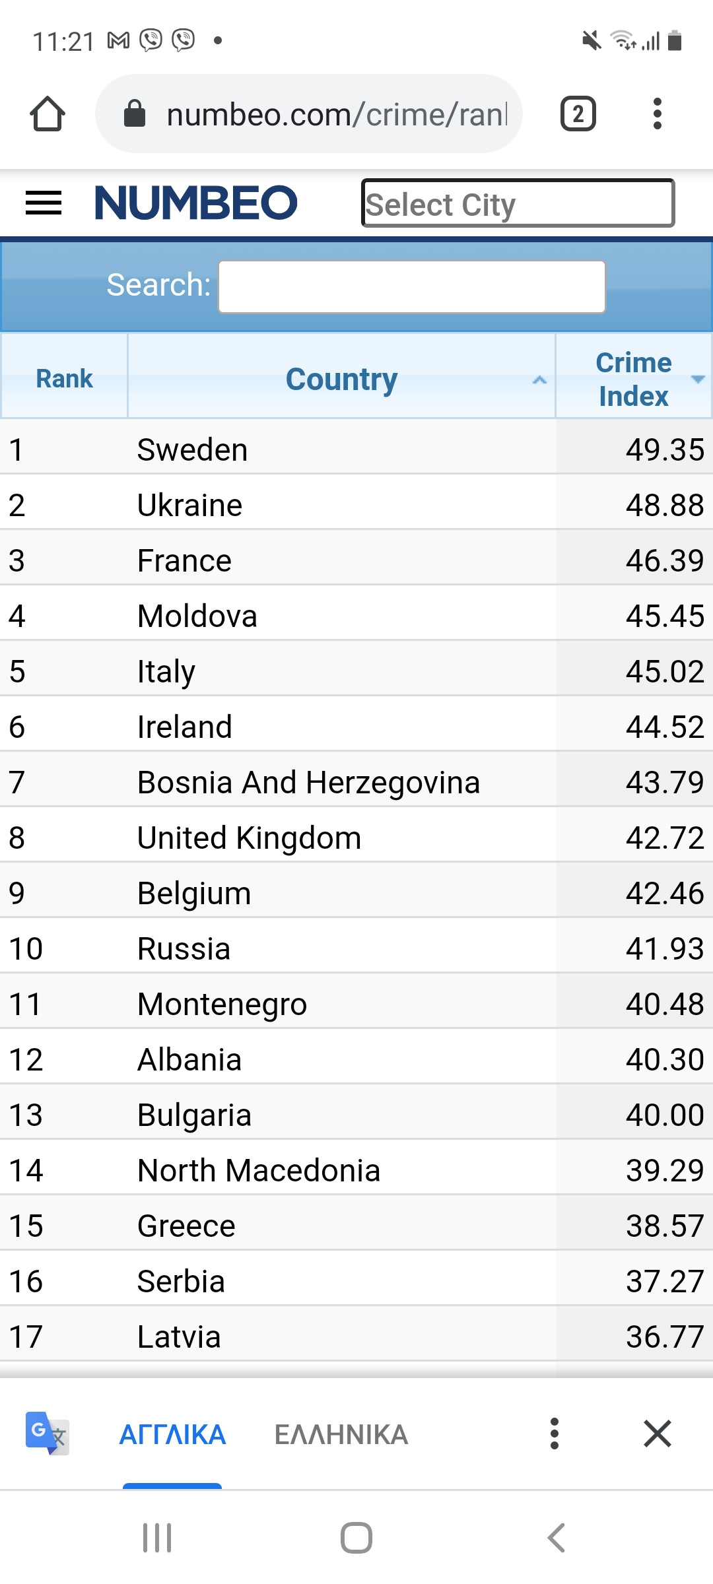
Task: Close the translation bar
Action: click(x=658, y=1434)
